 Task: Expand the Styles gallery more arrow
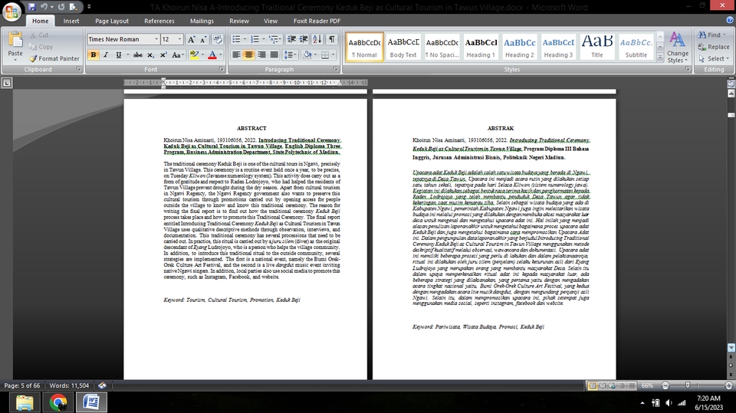pyautogui.click(x=660, y=57)
